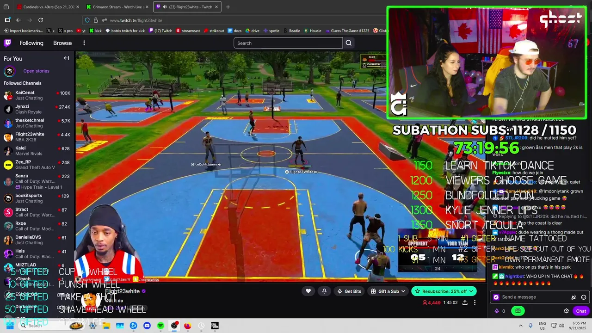Open the channel points balance icon

pyautogui.click(x=497, y=311)
